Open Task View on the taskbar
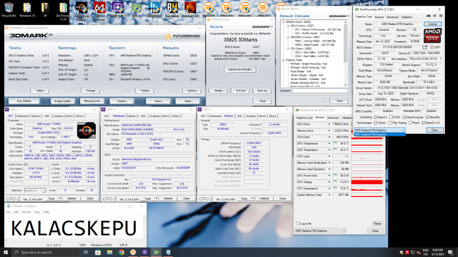Viewport: 458px width, 257px height. point(85,252)
